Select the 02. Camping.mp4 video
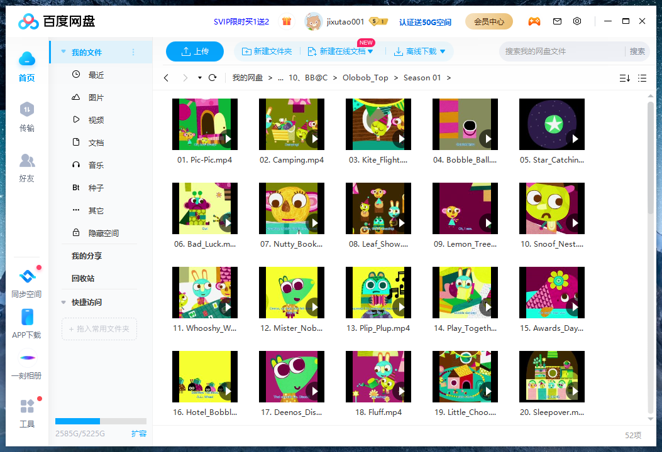662x452 pixels. [292, 124]
